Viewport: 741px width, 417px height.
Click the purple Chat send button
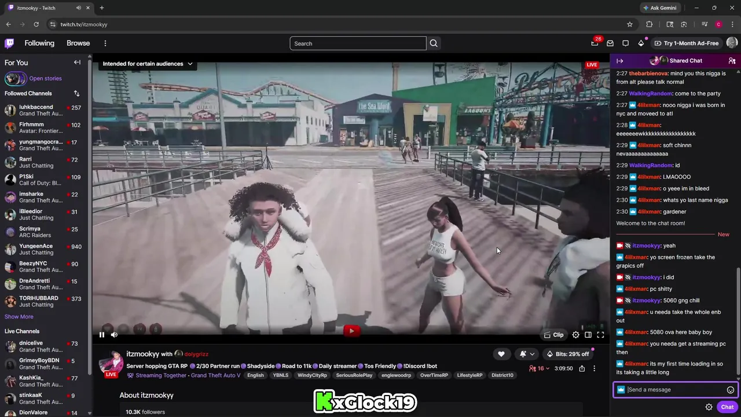point(727,407)
